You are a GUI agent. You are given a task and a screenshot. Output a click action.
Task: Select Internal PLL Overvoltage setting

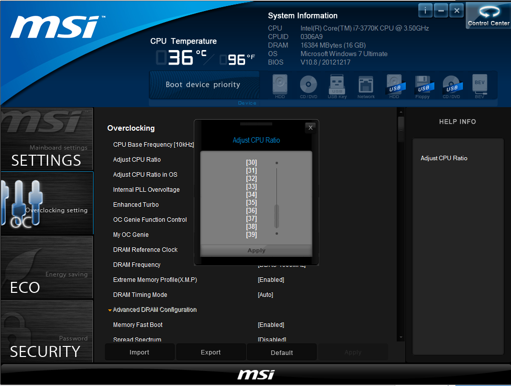coord(146,190)
